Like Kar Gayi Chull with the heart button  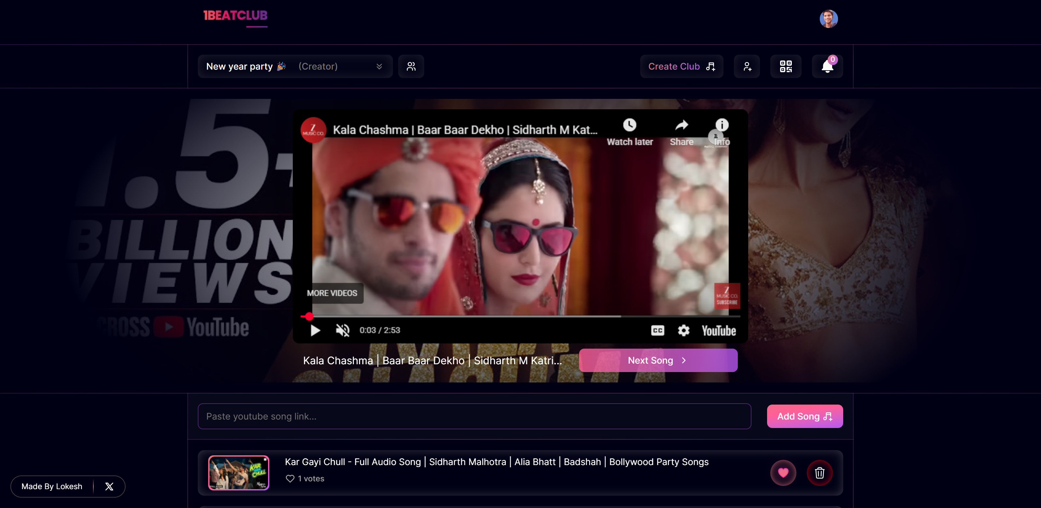coord(783,473)
